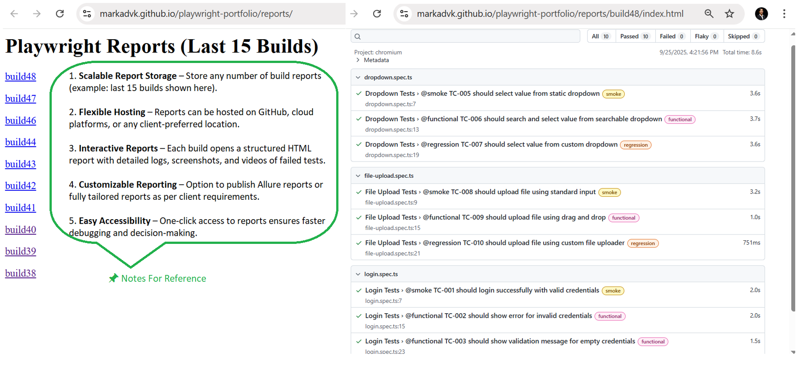Collapse the file-upload.spec.ts group

tap(358, 176)
